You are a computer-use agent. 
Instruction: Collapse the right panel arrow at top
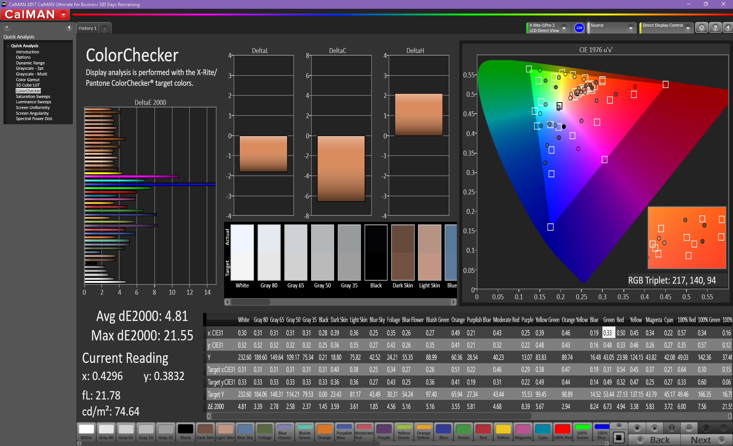(728, 28)
